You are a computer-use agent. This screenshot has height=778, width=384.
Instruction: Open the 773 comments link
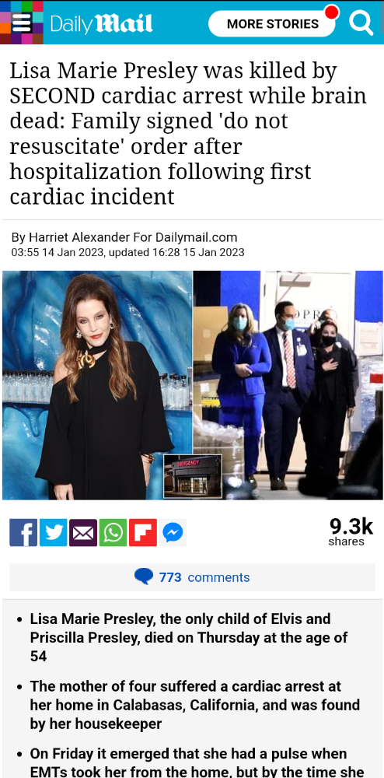[204, 577]
